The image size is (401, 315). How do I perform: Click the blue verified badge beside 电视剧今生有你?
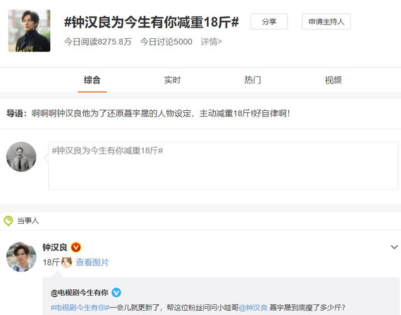point(117,292)
